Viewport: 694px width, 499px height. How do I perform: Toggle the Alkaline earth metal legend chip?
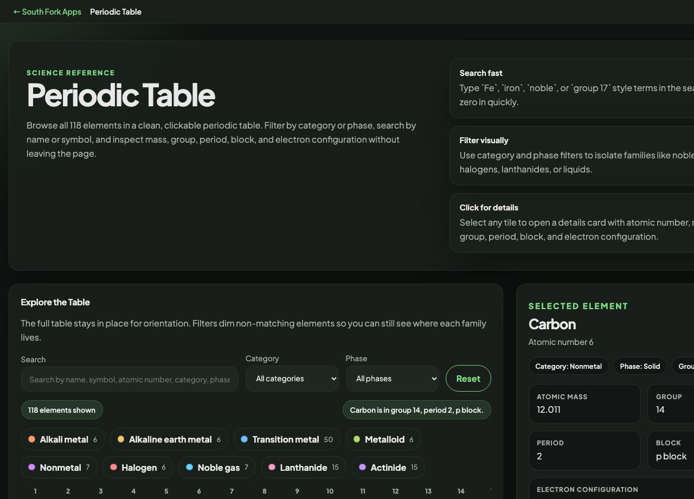[169, 439]
